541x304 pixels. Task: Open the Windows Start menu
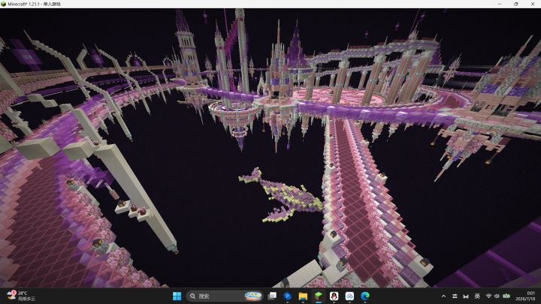coord(177,296)
